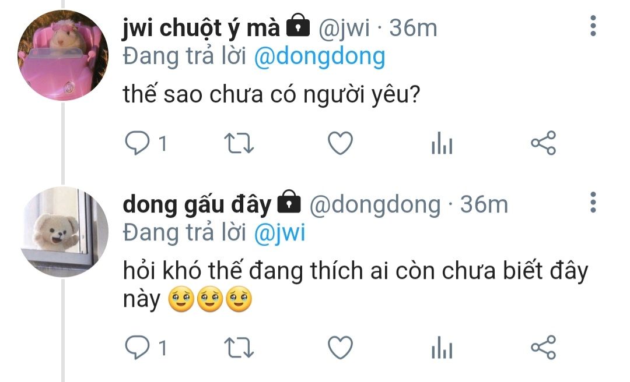Viewport: 630px width, 382px height.
Task: Share jwi's tweet
Action: coord(544,143)
